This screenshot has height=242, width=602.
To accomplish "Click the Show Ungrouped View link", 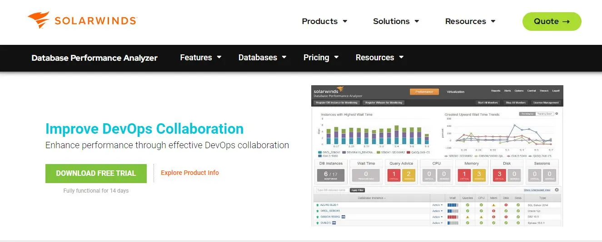I will (537, 190).
